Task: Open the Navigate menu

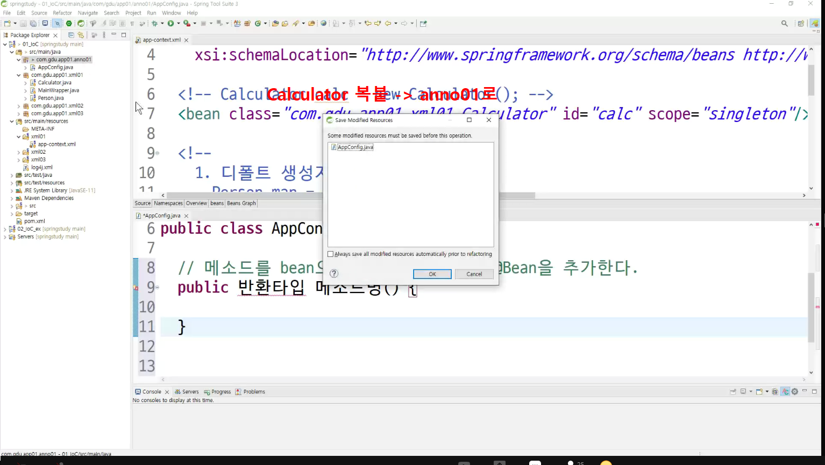Action: (88, 13)
